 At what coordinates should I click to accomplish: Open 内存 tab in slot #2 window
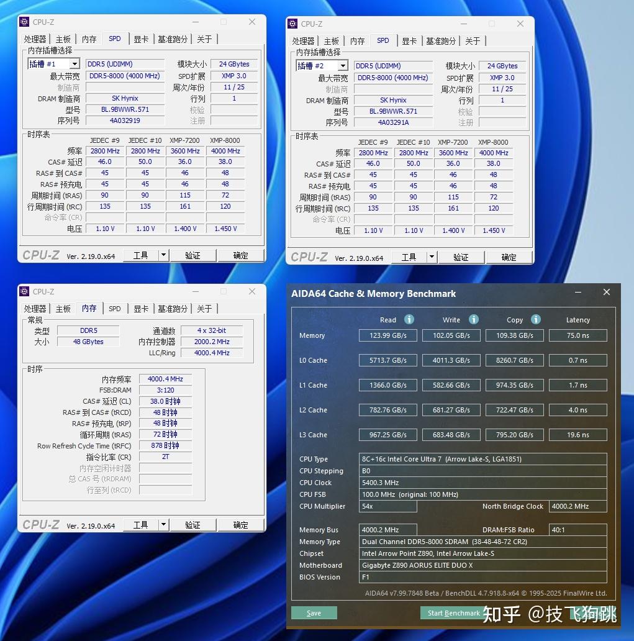pyautogui.click(x=357, y=41)
